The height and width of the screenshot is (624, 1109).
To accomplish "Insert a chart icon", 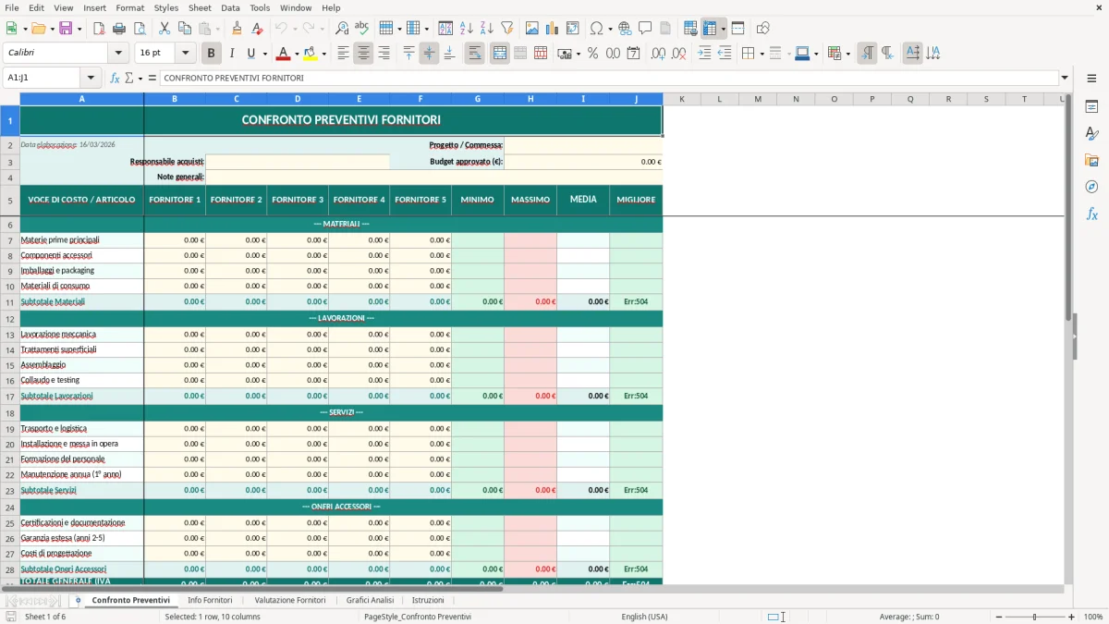I will (x=553, y=29).
